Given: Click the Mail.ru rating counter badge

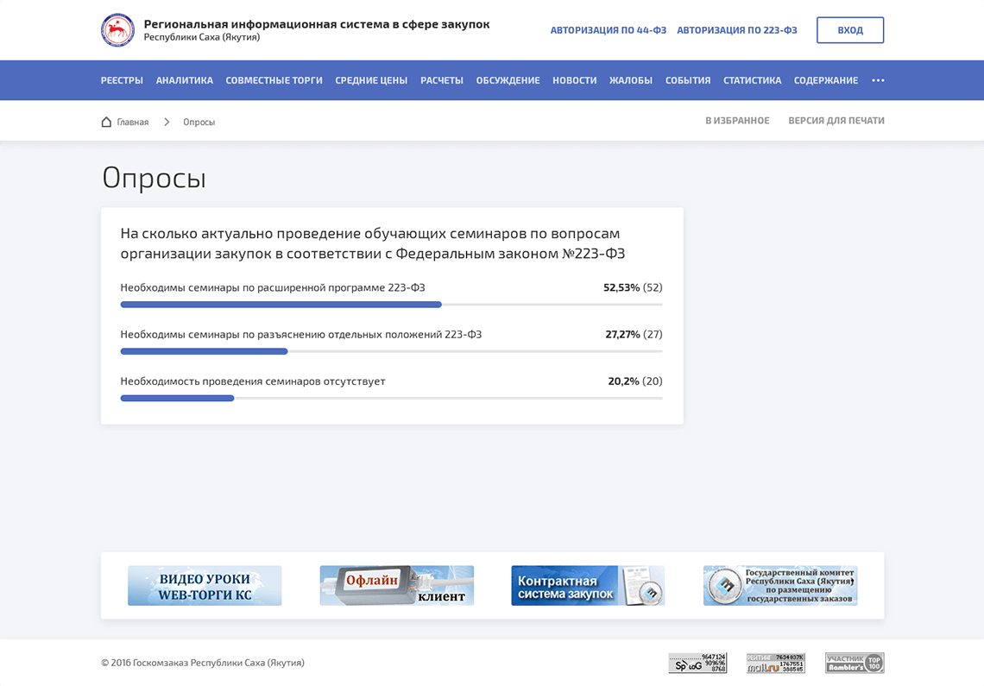Looking at the screenshot, I should pyautogui.click(x=775, y=663).
